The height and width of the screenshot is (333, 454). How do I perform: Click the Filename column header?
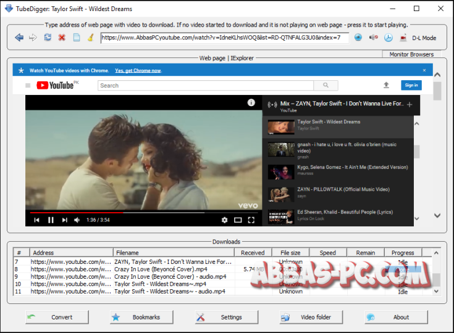tap(174, 253)
